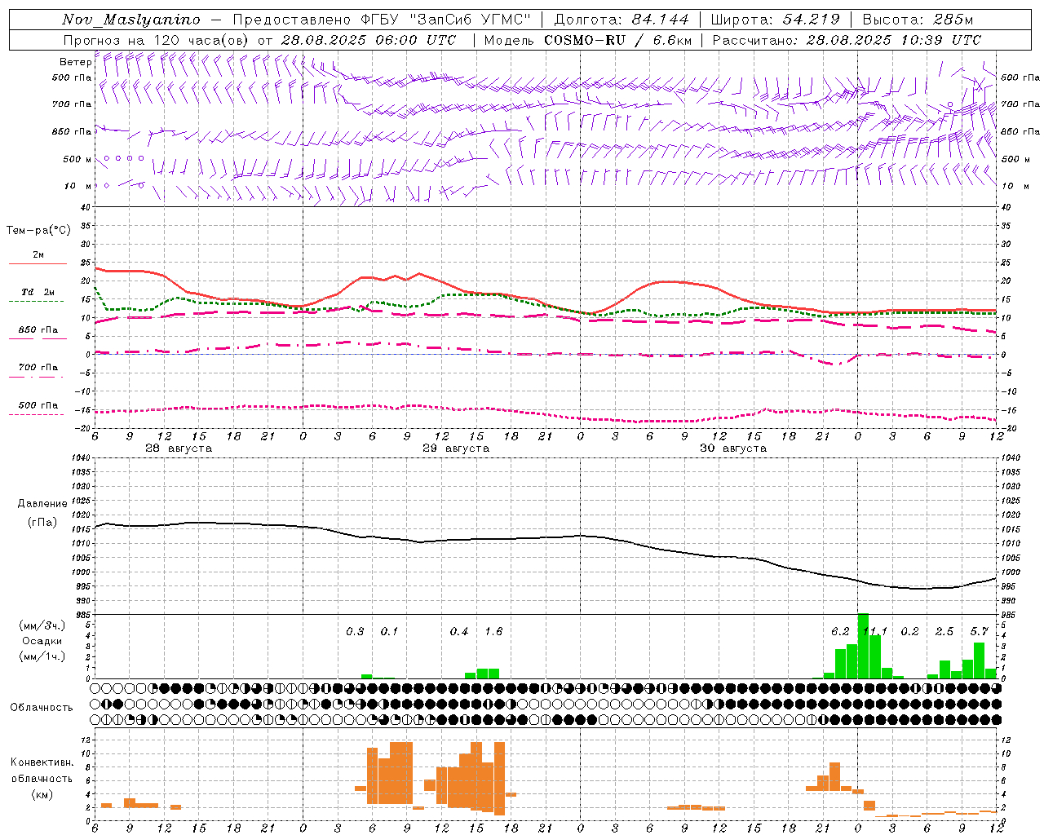Click the Td 2м dew point legend label
This screenshot has width=1044, height=835.
tap(38, 292)
